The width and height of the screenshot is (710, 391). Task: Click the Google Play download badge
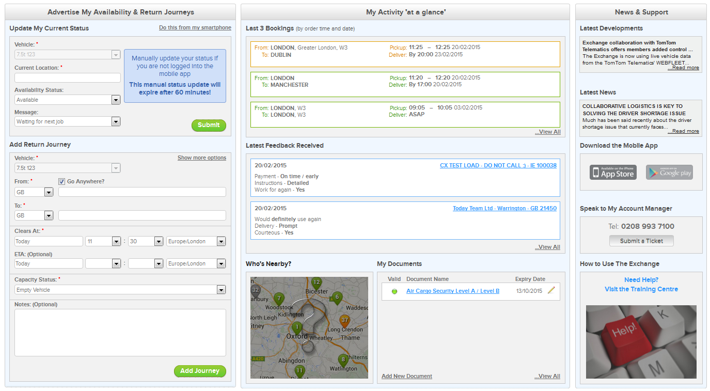point(669,173)
